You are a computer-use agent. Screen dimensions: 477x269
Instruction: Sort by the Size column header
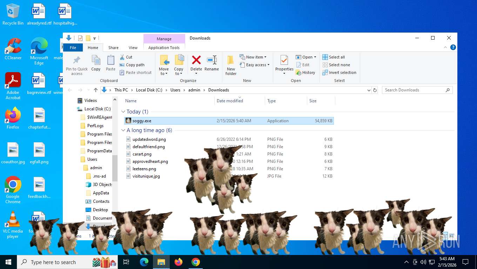coord(321,101)
